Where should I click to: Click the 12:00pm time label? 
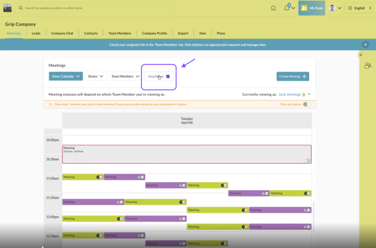click(53, 217)
